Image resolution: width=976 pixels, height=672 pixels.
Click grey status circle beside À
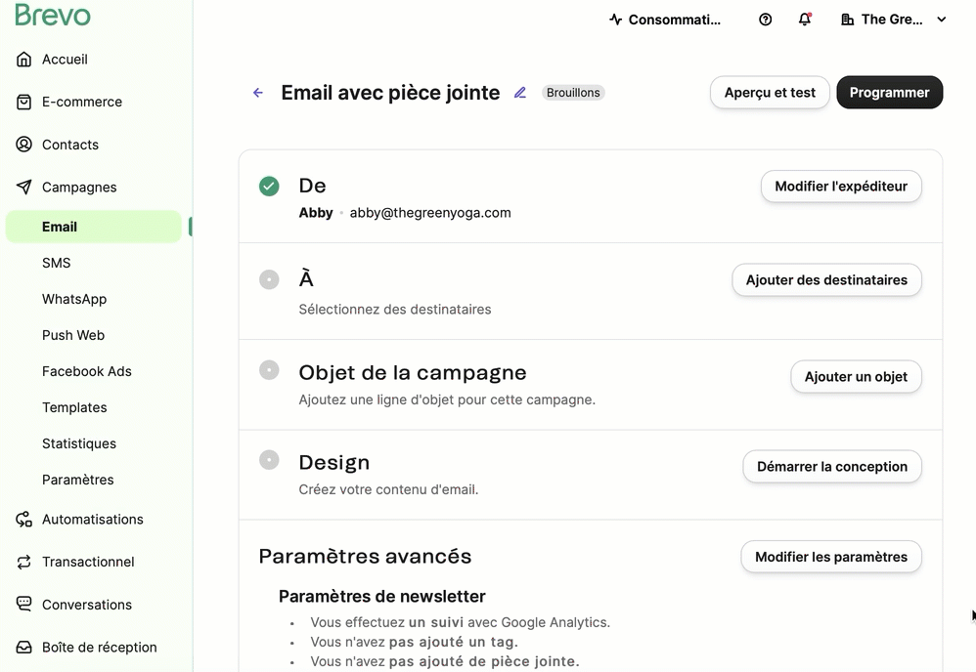pyautogui.click(x=269, y=279)
